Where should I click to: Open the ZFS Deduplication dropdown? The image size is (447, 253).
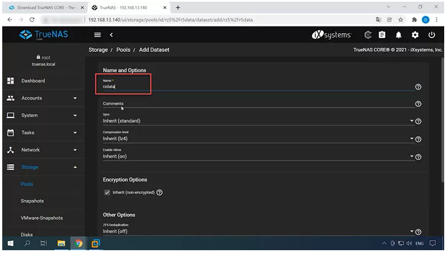(259, 231)
